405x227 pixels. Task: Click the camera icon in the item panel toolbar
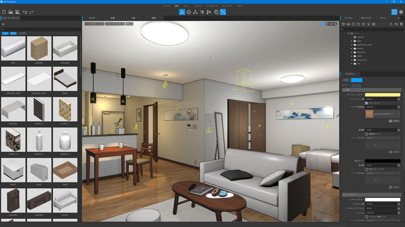373,24
